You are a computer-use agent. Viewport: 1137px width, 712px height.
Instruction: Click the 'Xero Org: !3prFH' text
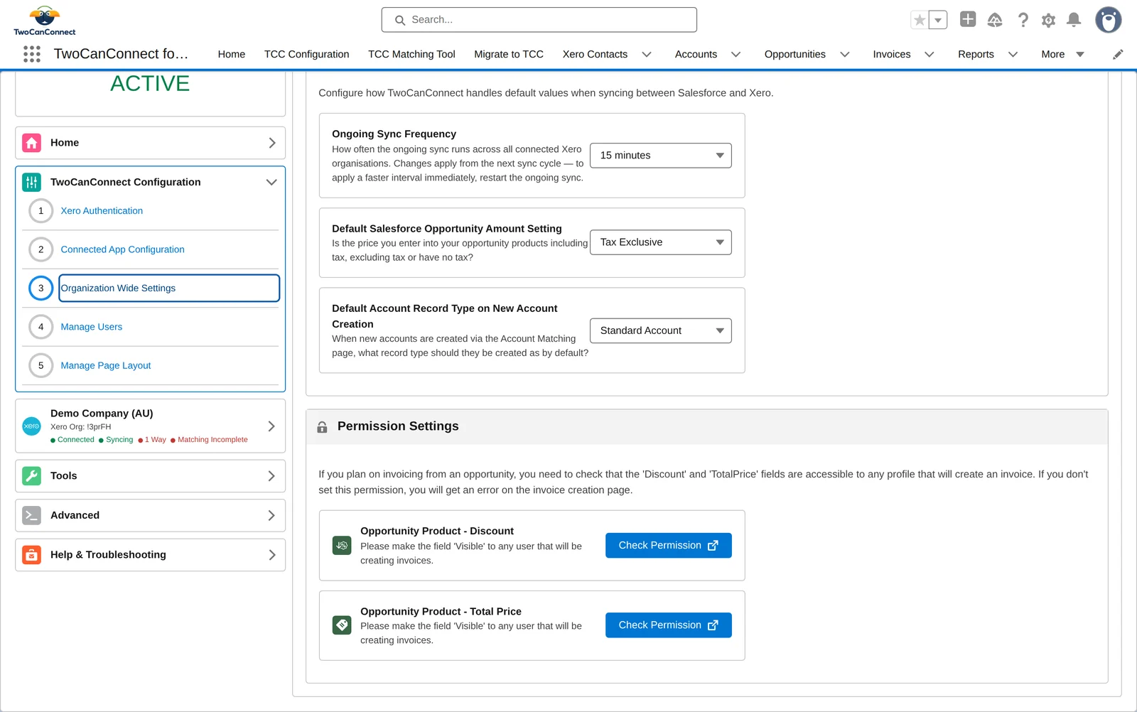81,427
